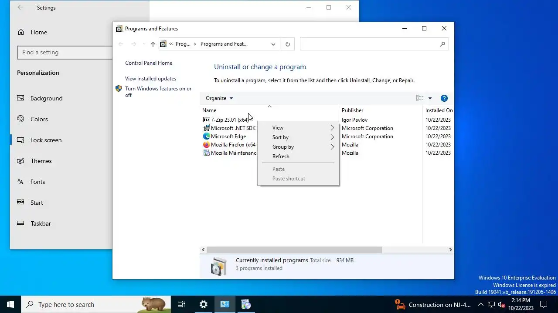The height and width of the screenshot is (313, 558).
Task: Open Start icon in Settings sidebar
Action: 20,203
